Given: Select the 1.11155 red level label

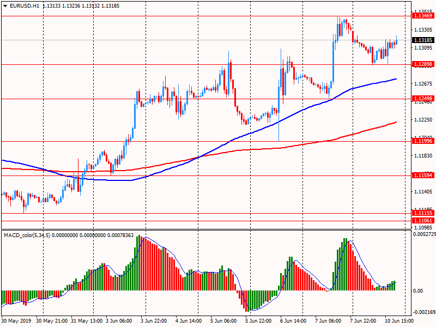Looking at the screenshot, I should coord(423,213).
